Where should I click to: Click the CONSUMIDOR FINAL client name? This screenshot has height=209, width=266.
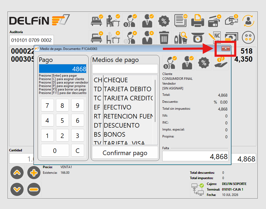pos(177,79)
